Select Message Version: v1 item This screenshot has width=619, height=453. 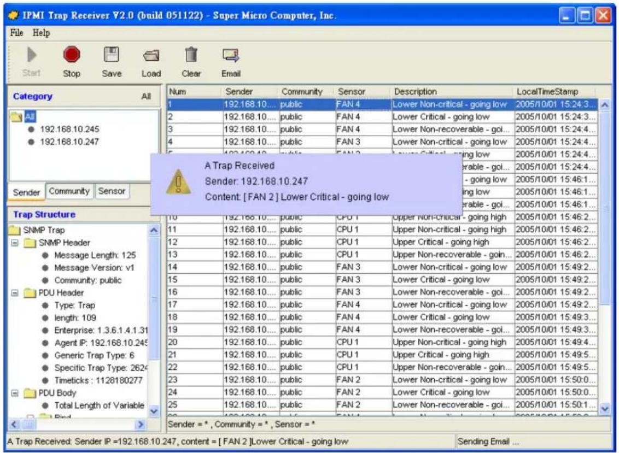(94, 268)
